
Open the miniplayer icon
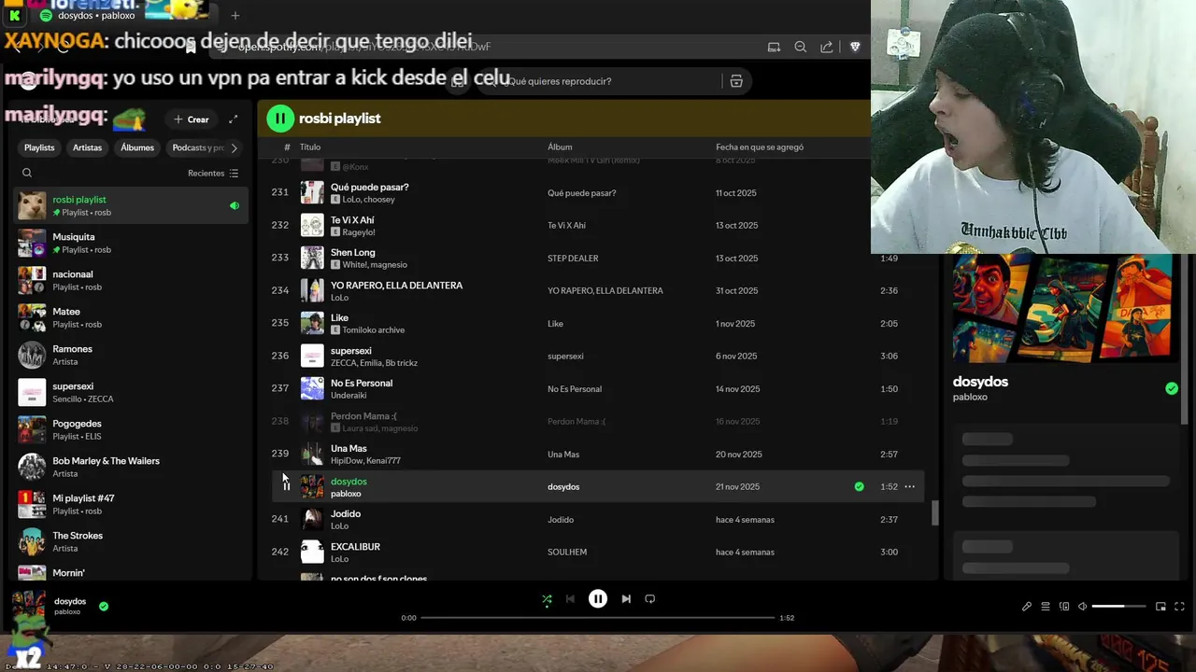pyautogui.click(x=1160, y=607)
